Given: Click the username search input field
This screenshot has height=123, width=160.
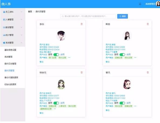Looking at the screenshot, I should click(x=88, y=16).
